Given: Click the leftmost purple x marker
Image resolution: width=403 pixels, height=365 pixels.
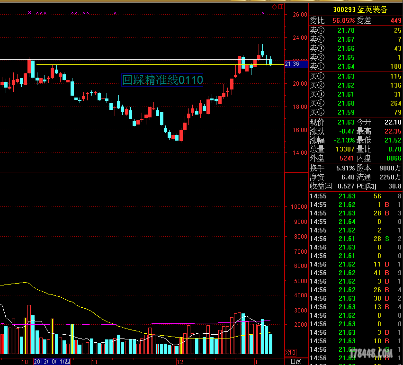Looking at the screenshot, I should click(30, 13).
